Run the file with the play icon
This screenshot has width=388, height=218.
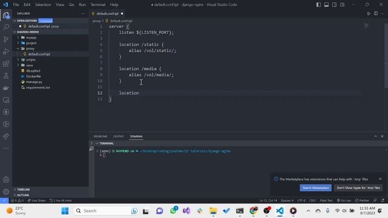click(x=369, y=13)
